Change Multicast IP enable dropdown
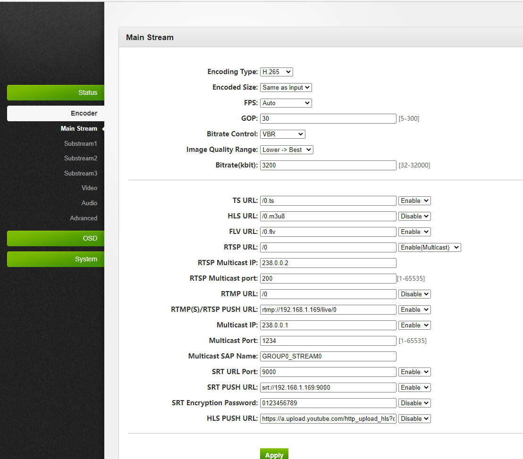This screenshot has height=459, width=523. (x=414, y=325)
